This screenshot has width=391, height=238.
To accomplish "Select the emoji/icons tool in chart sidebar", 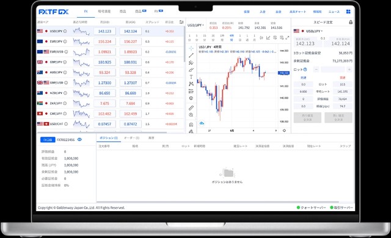I will [191, 98].
